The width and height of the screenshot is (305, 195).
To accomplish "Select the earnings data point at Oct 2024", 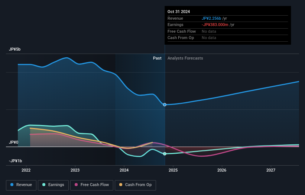I will (x=165, y=154).
